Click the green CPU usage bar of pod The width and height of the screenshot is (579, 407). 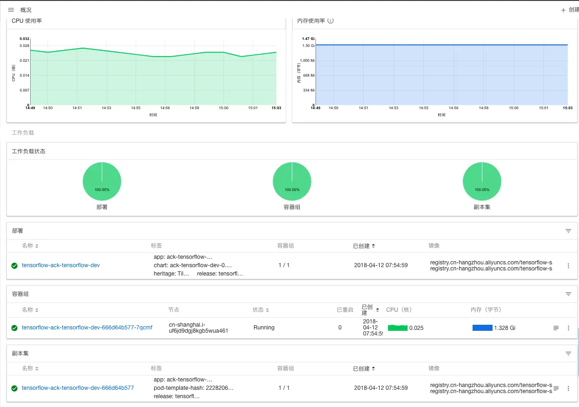click(x=398, y=328)
